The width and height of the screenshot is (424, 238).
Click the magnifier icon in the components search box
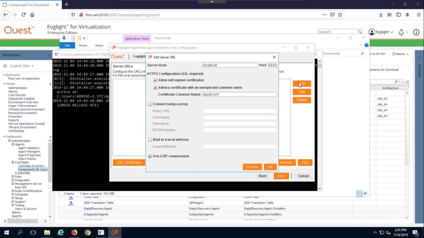pyautogui.click(x=396, y=82)
